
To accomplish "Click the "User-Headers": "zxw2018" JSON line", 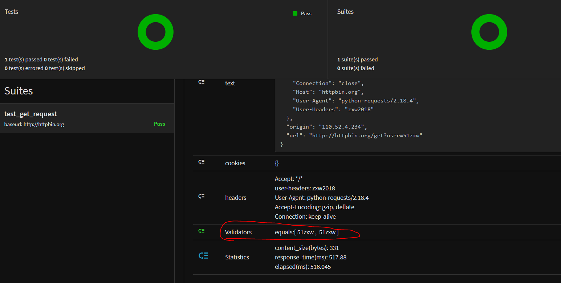I will tap(333, 109).
